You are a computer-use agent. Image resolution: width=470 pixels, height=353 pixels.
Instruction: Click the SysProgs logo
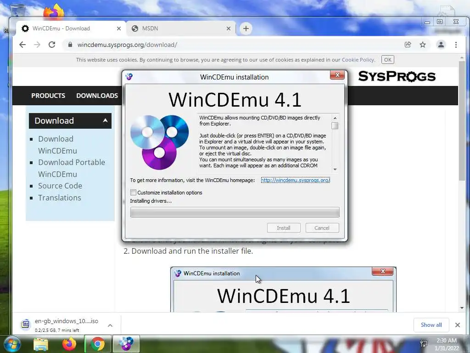point(397,76)
